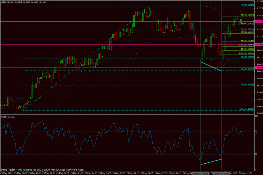Click the 29 May 05:35 time label
The height and width of the screenshot is (175, 263).
tap(119, 173)
